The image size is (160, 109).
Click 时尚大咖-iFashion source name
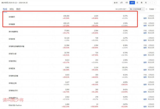pos(15,105)
